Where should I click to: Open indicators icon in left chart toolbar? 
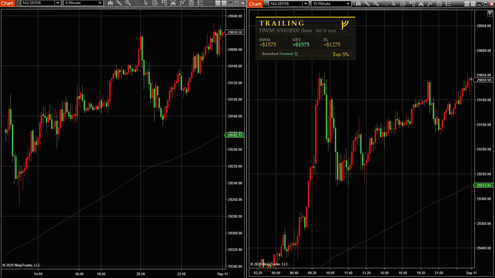(x=173, y=3)
